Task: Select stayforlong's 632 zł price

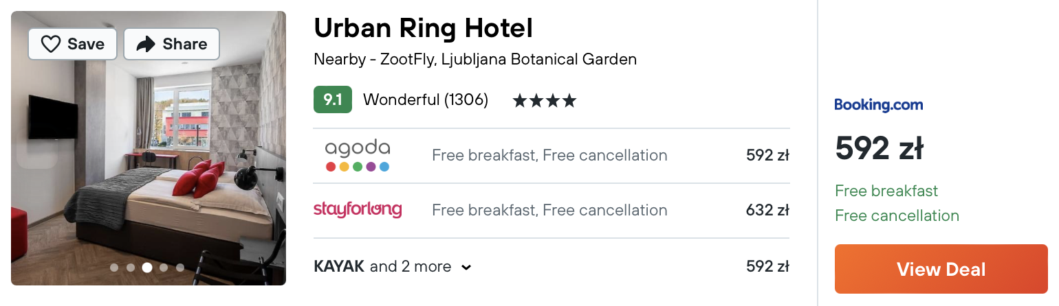Action: tap(767, 210)
